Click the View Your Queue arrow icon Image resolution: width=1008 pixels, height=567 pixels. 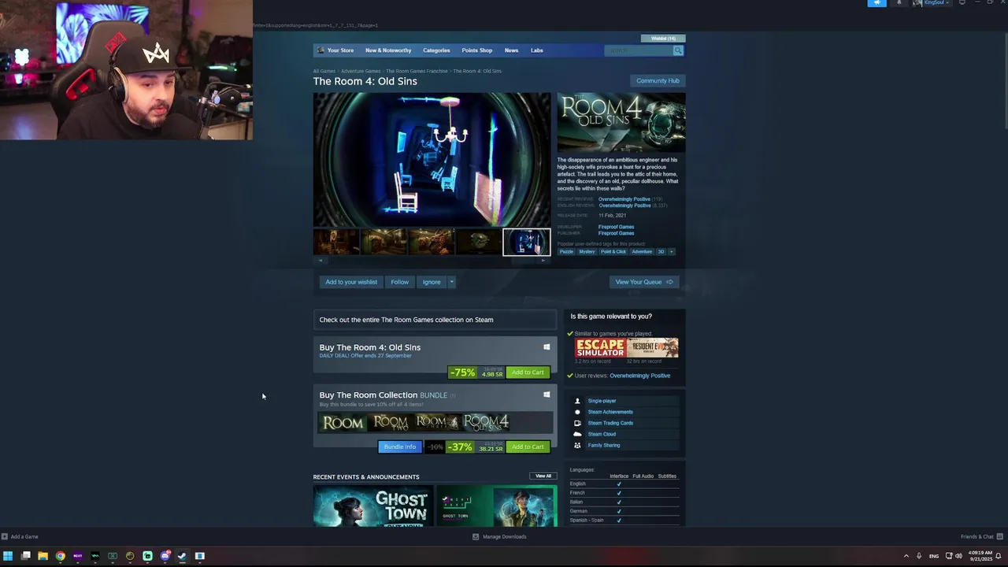669,282
